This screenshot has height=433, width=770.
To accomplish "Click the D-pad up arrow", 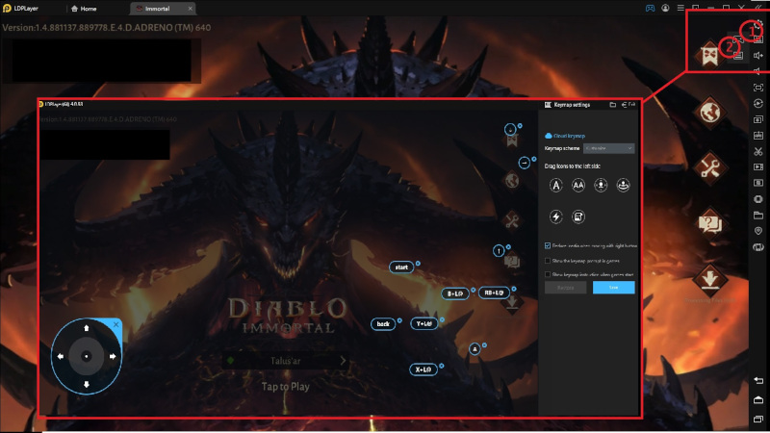I will pyautogui.click(x=87, y=328).
